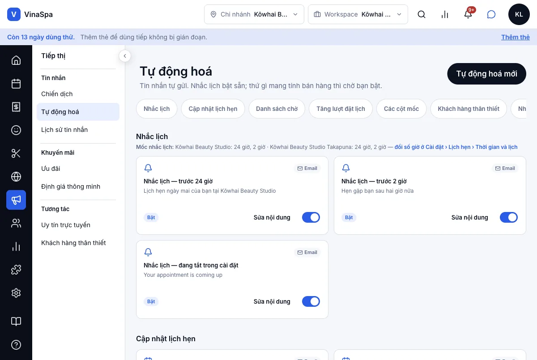This screenshot has height=360, width=537.
Task: Select the Nhắc lịch filter chip
Action: click(157, 109)
